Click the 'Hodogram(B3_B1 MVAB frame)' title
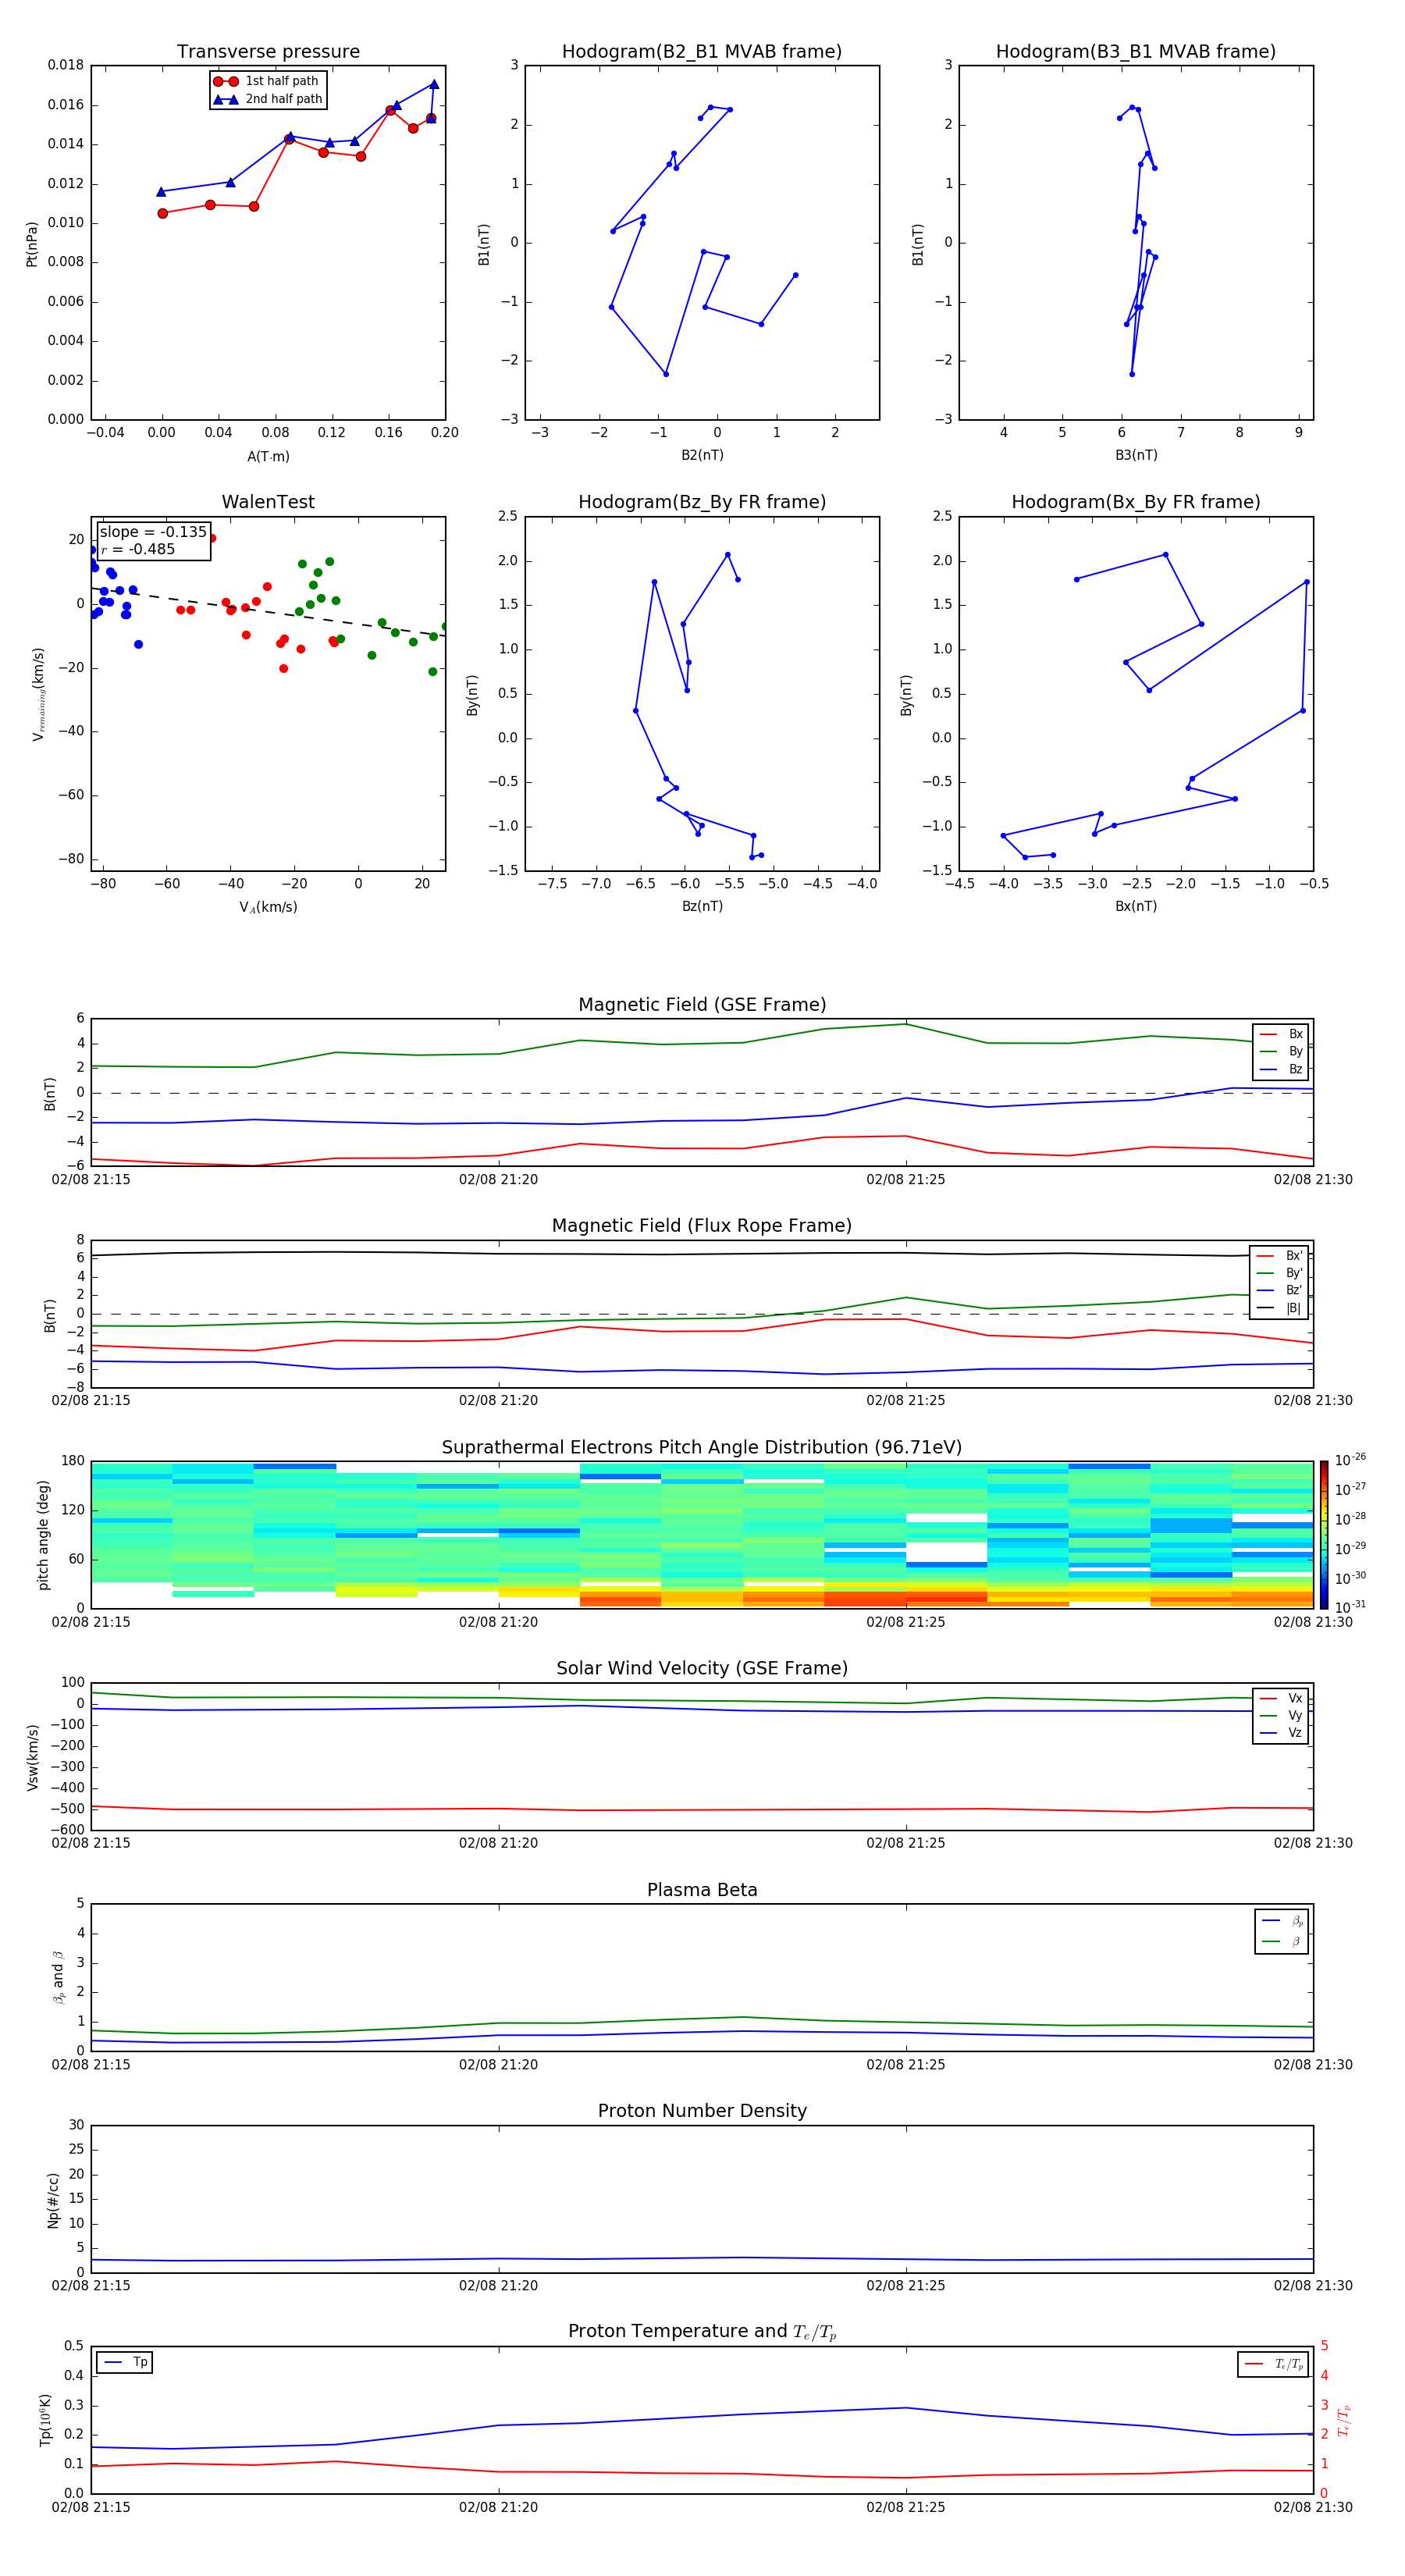Viewport: 1405px width, 2576px height. point(1136,52)
